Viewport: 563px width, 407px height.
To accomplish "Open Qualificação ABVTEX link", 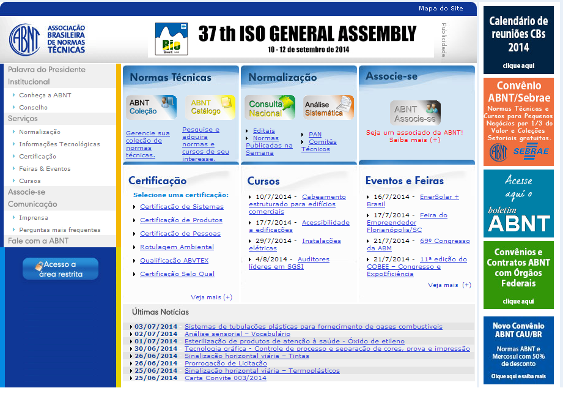I will 174,260.
